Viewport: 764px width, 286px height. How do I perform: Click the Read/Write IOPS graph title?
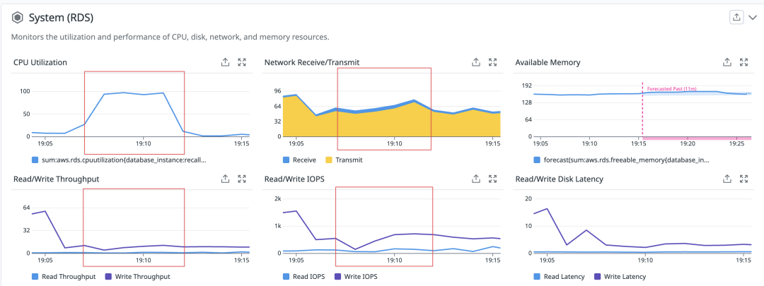point(294,179)
